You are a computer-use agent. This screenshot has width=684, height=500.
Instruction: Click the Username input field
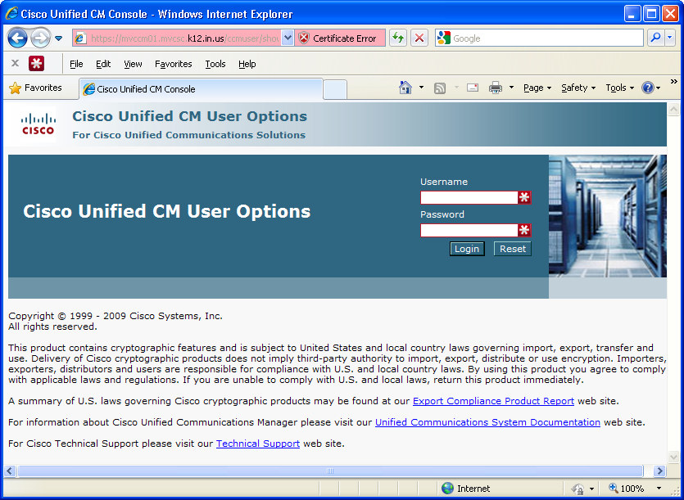click(469, 197)
